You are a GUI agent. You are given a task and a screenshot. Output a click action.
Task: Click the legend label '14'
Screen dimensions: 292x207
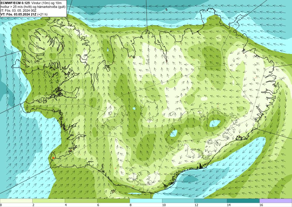(x=229, y=205)
